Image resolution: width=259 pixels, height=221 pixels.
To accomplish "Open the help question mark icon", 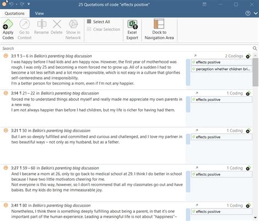I will point(248,13).
